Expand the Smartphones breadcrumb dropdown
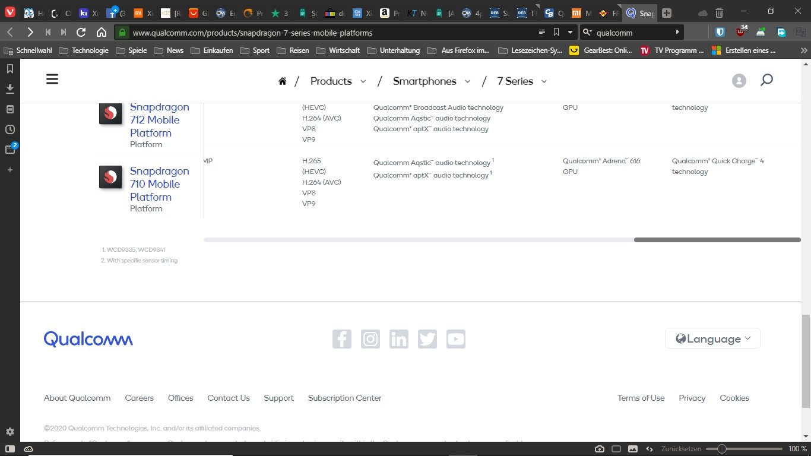 click(x=467, y=81)
